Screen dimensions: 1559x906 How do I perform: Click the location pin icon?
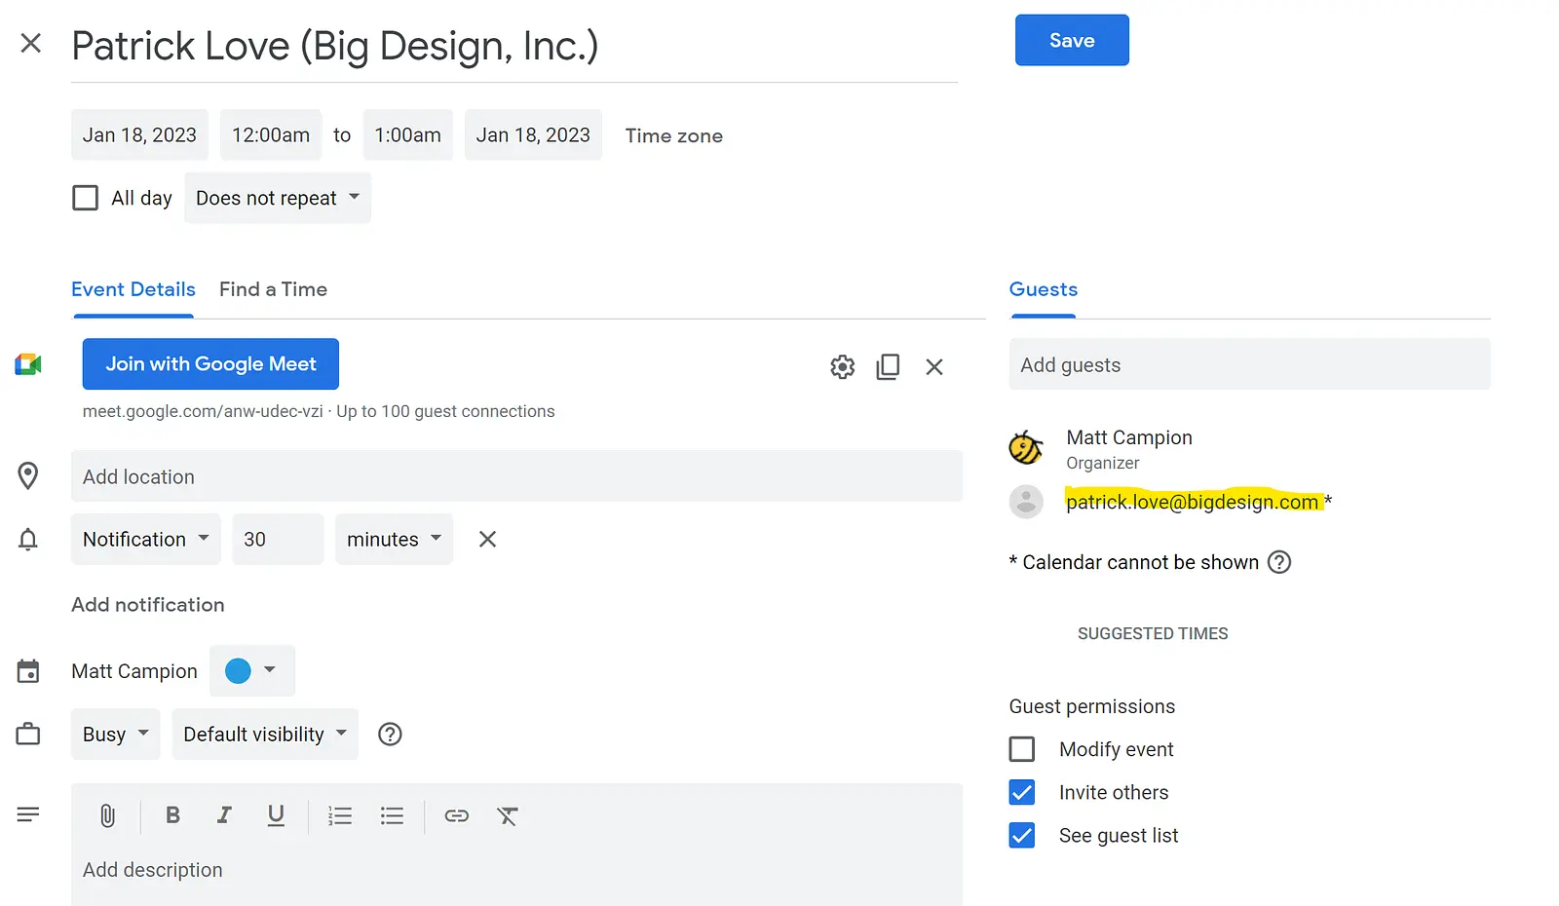tap(28, 475)
